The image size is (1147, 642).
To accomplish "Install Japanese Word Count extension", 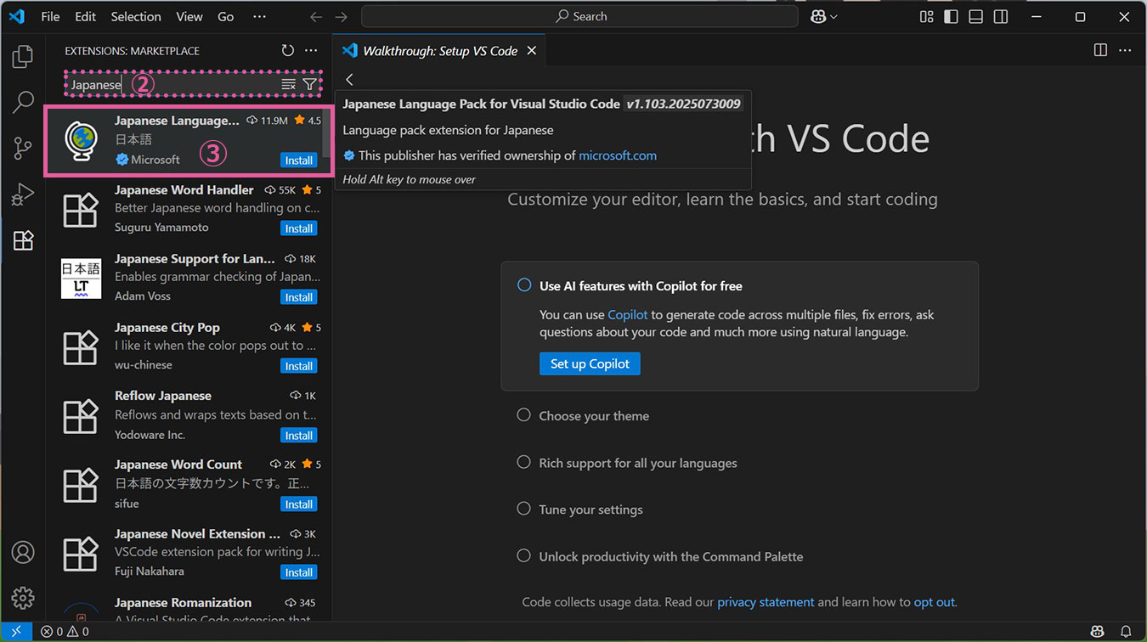I will pos(299,504).
